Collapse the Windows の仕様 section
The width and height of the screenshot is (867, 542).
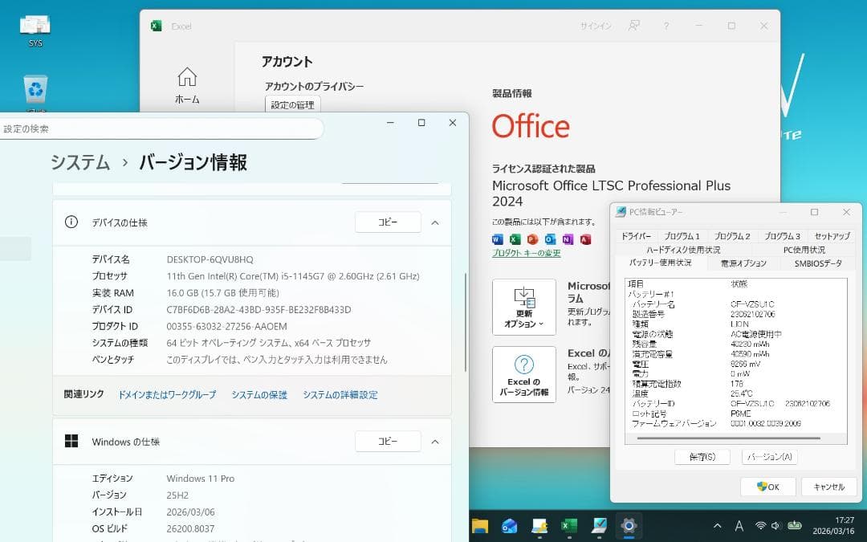coord(434,441)
